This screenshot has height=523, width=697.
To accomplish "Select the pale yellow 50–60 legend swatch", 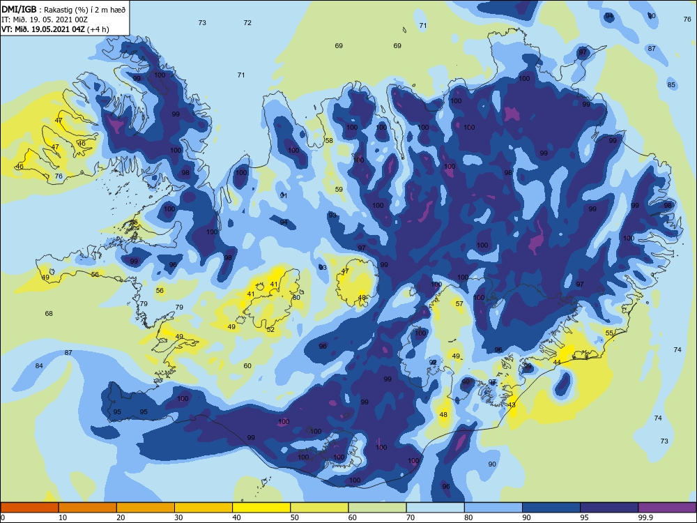I will tap(319, 508).
